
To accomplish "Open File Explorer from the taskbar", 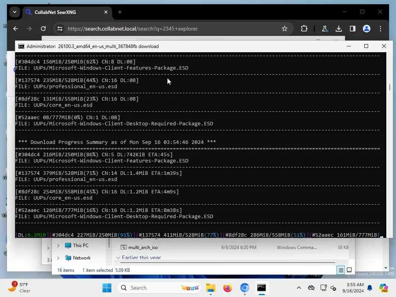I will click(x=211, y=288).
